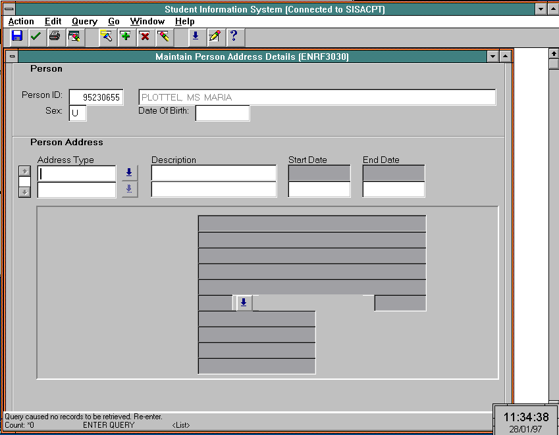Click the green plus insert record icon
559x435 pixels.
click(125, 37)
